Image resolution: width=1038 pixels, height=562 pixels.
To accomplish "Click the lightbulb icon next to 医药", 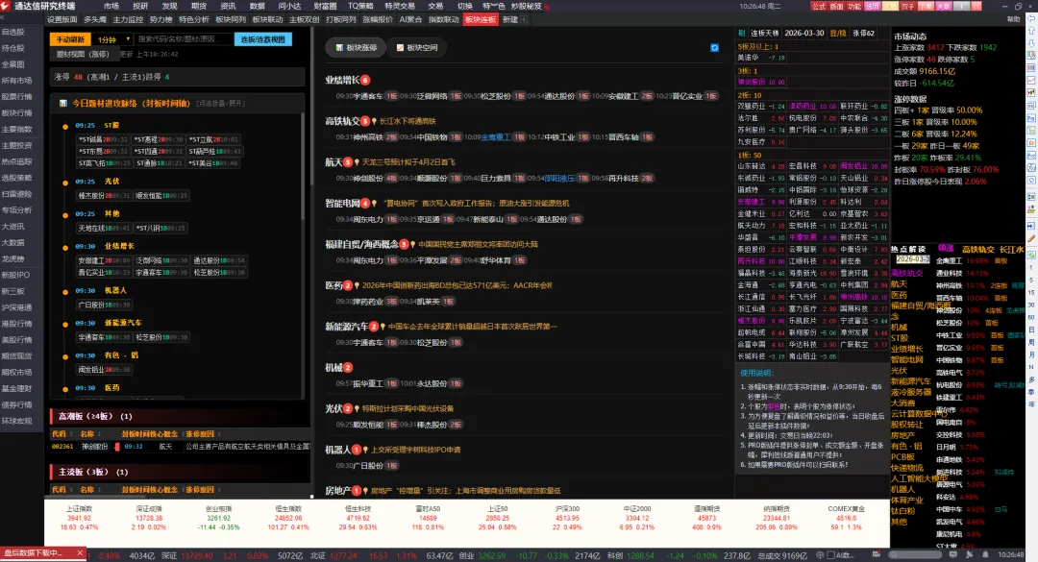I will [x=357, y=285].
